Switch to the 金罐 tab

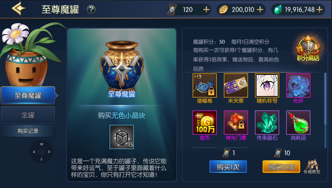click(x=28, y=115)
